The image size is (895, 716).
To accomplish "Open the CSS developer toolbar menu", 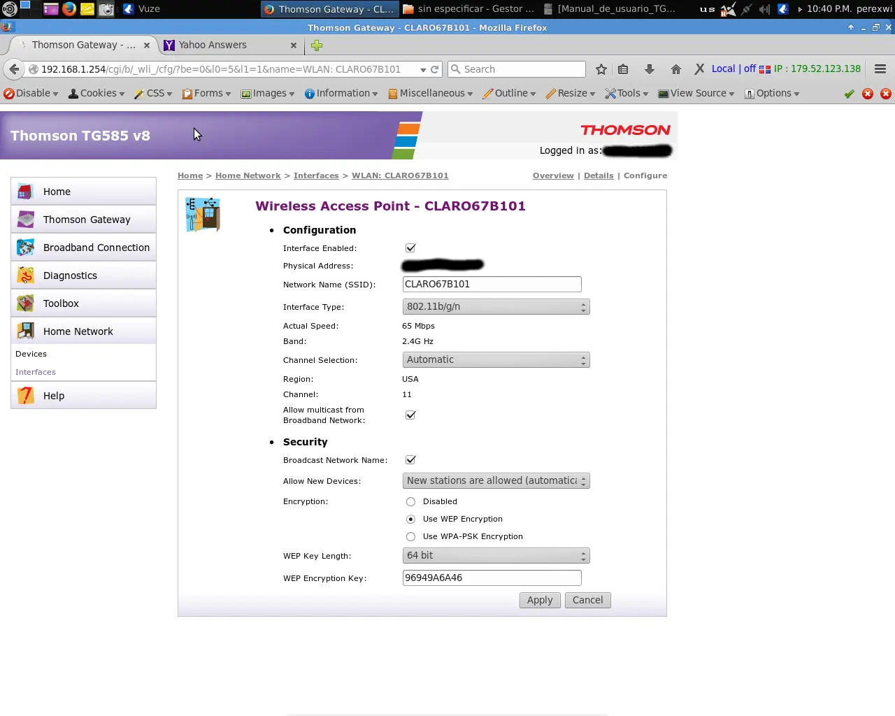I will 152,94.
